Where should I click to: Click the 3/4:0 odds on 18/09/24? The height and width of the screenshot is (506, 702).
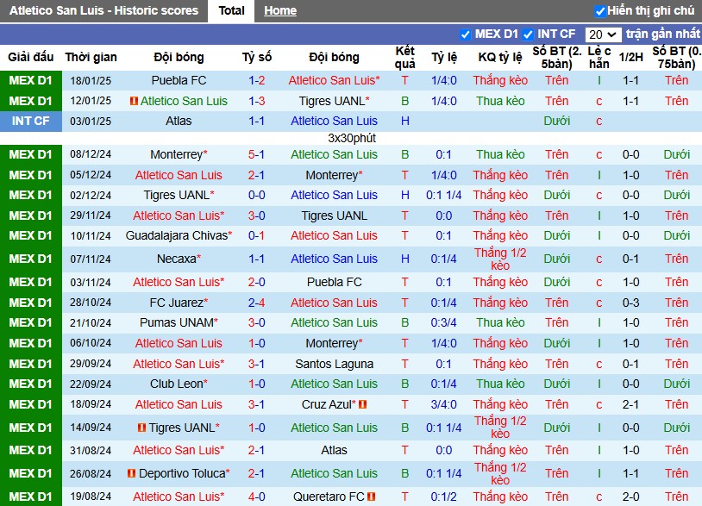443,404
